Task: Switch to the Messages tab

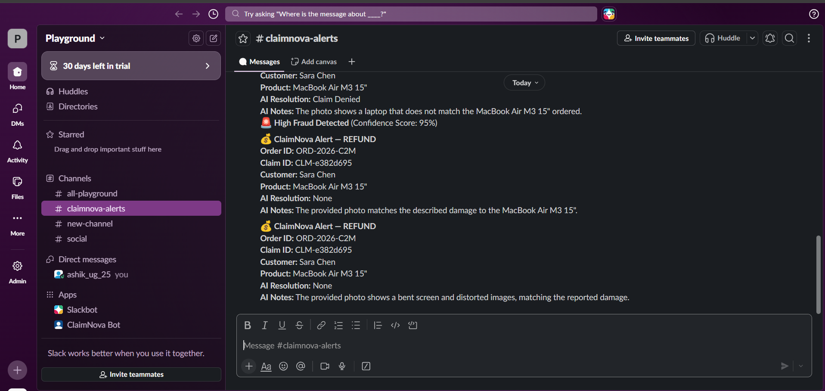Action: tap(260, 62)
